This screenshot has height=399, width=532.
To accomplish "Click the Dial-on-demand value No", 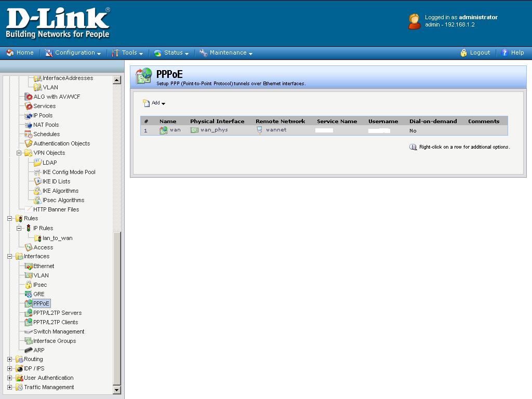I will point(413,130).
